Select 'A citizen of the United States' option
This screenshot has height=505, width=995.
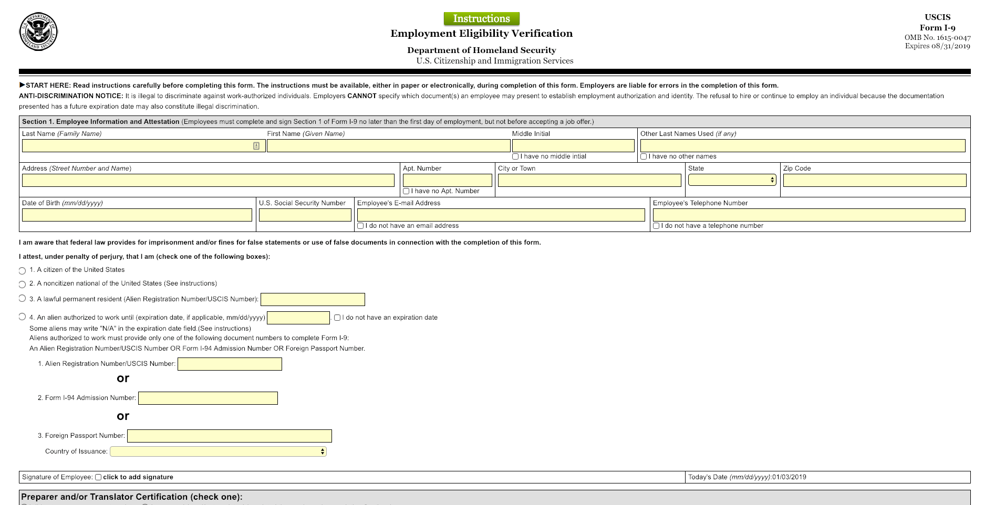(22, 271)
